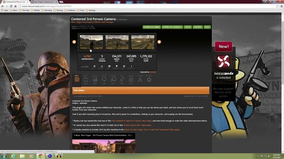Switch to the second New Vegas tab
The width and height of the screenshot is (284, 159).
pos(44,2)
